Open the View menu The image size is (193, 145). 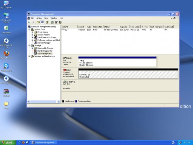click(x=46, y=18)
